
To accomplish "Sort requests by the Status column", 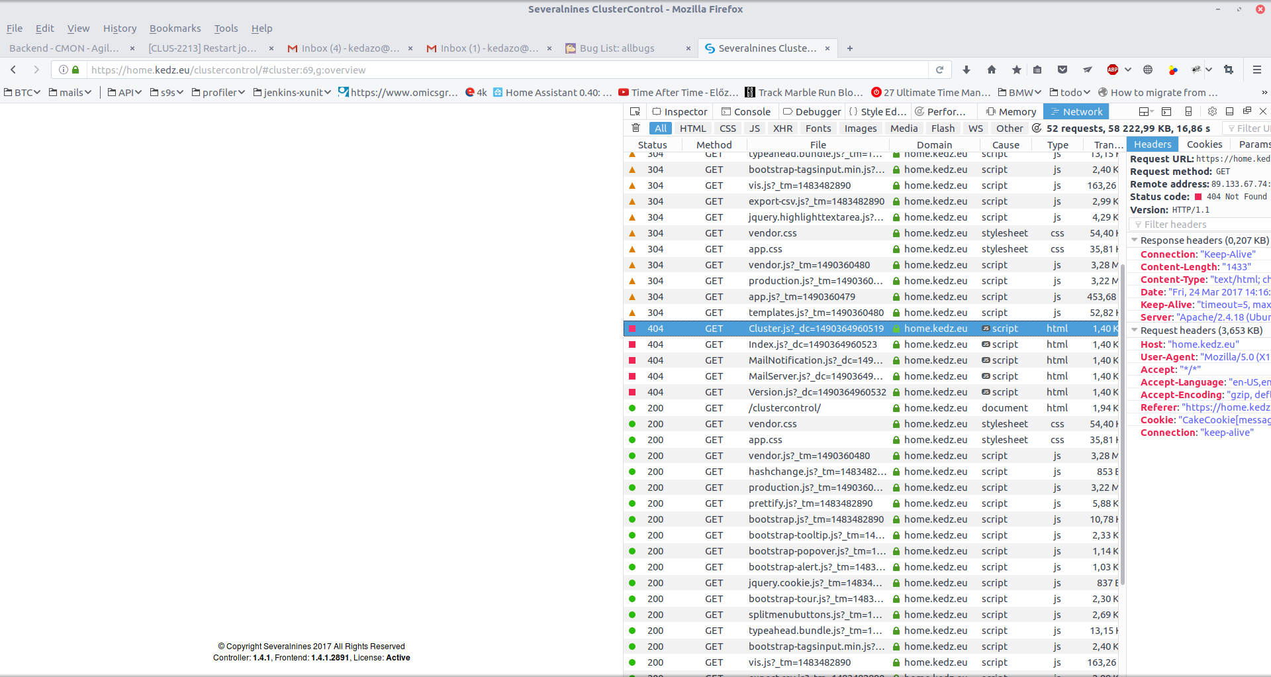I will 652,145.
